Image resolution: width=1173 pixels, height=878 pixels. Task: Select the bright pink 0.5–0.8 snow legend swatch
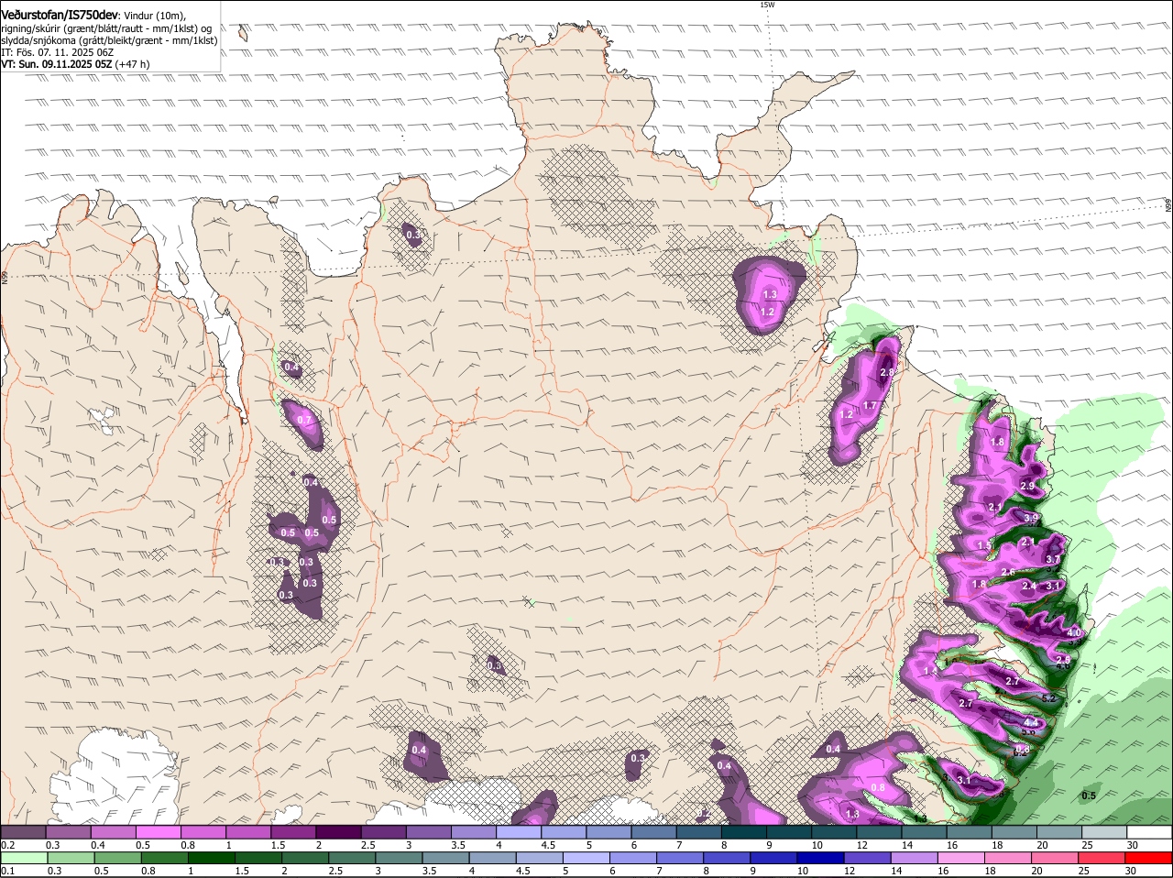click(158, 832)
